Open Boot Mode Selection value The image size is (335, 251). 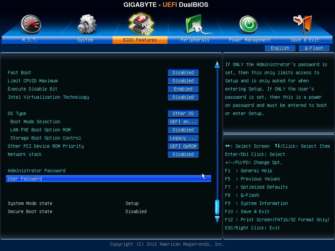[183, 122]
